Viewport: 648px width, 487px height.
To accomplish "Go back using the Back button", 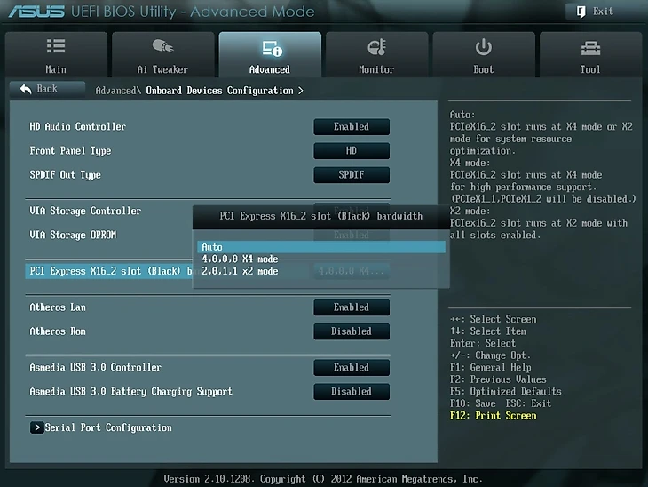I will (x=47, y=89).
